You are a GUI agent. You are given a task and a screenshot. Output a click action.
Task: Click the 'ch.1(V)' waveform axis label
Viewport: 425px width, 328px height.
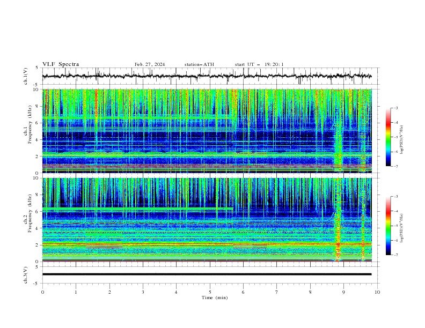coord(26,76)
